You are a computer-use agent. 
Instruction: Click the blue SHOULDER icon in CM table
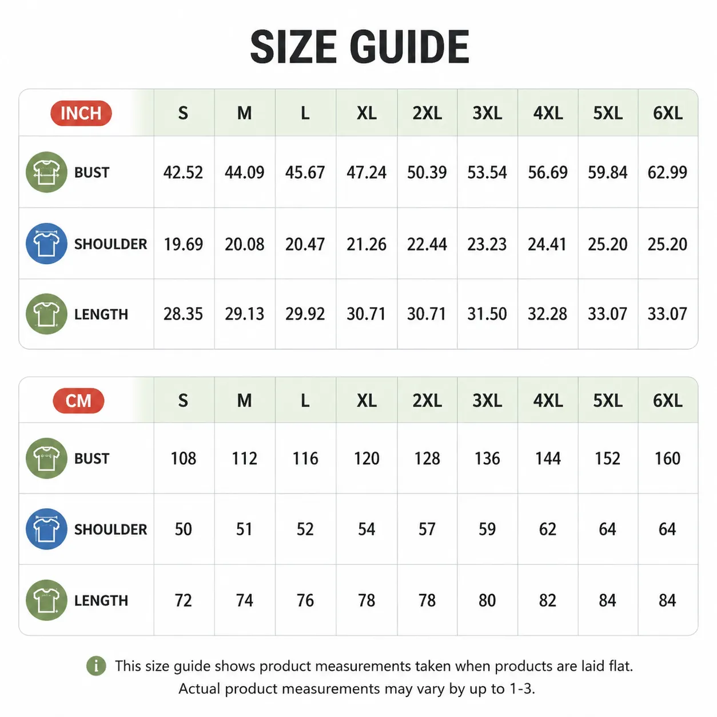[x=46, y=529]
